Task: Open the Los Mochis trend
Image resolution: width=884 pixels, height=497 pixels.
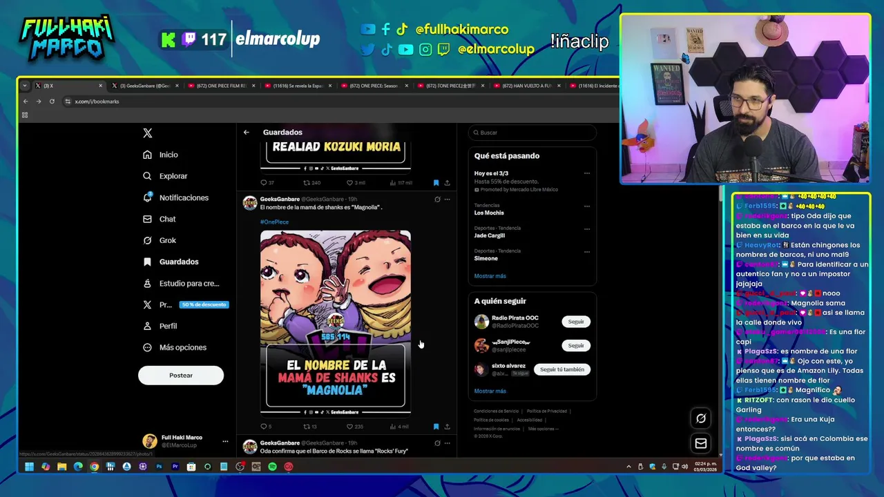Action: [x=489, y=213]
